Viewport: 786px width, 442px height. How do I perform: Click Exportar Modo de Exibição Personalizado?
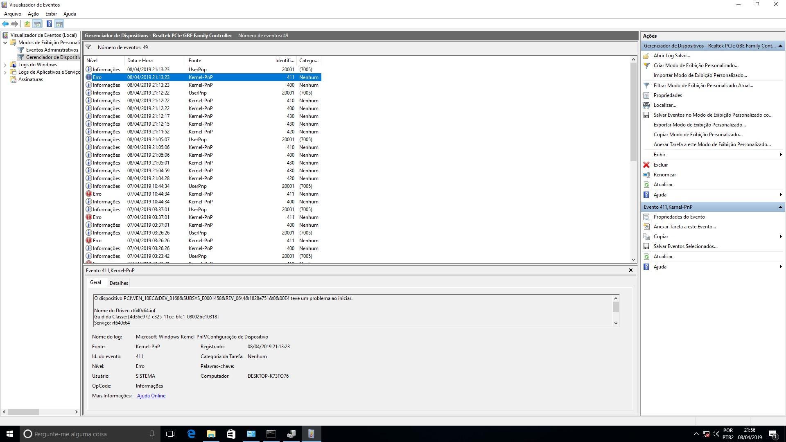(x=700, y=125)
